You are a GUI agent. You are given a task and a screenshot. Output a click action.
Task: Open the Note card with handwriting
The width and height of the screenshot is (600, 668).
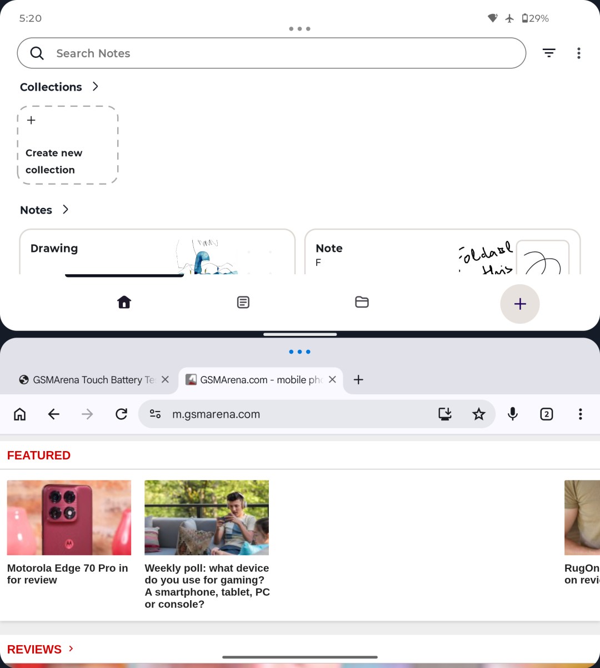[x=443, y=252]
